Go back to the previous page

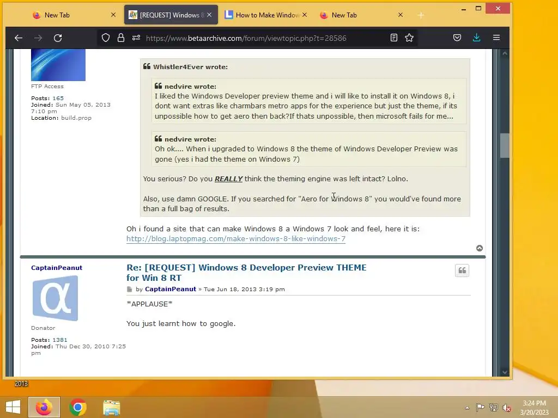click(x=19, y=38)
